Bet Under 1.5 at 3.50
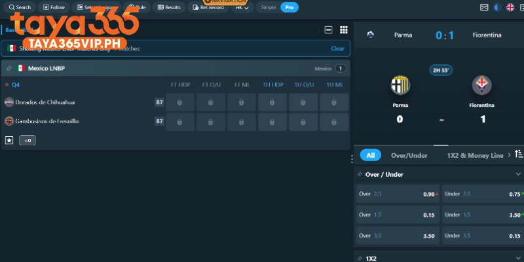The width and height of the screenshot is (524, 262). [x=483, y=215]
